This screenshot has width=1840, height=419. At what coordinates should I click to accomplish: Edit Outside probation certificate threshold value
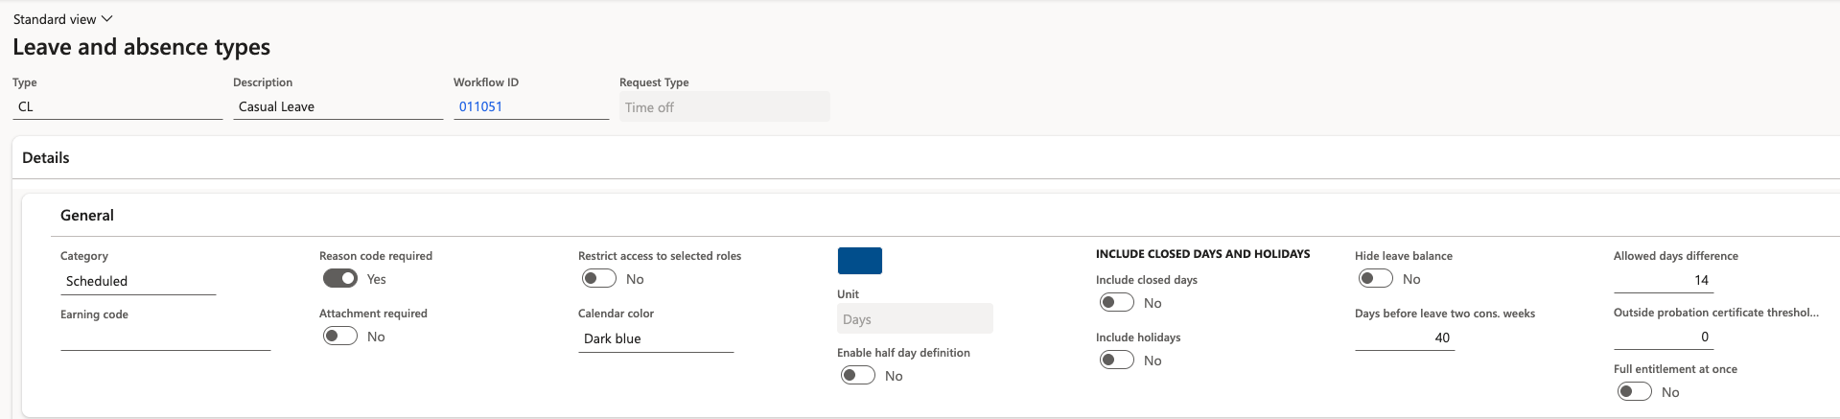(1664, 337)
